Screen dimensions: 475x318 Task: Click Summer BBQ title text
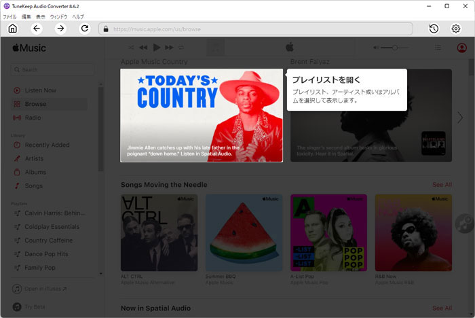click(x=221, y=277)
